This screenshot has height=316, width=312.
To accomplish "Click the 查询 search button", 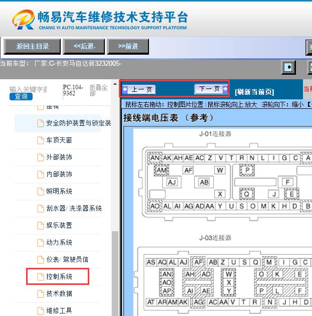I will 21,96.
